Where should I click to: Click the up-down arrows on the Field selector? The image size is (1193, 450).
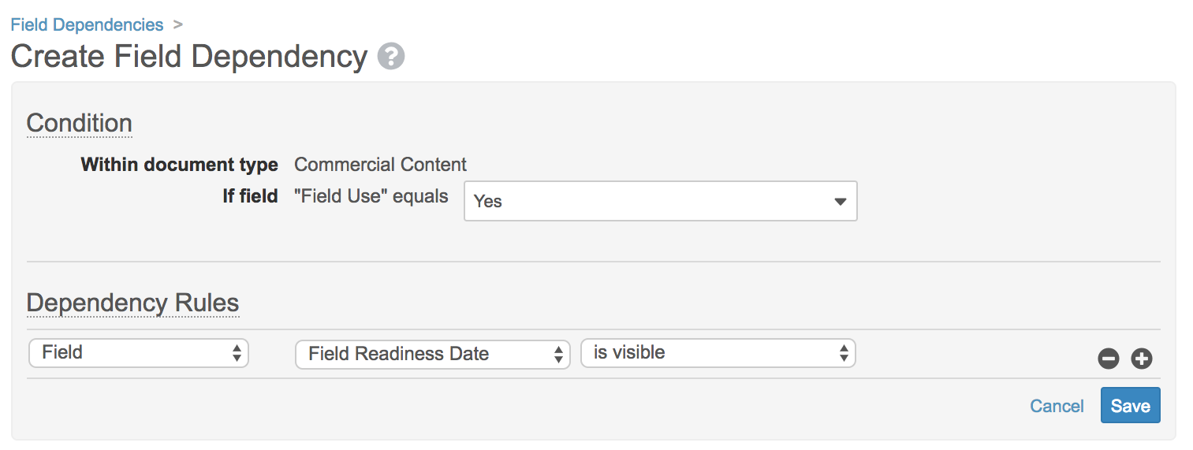[x=237, y=353]
